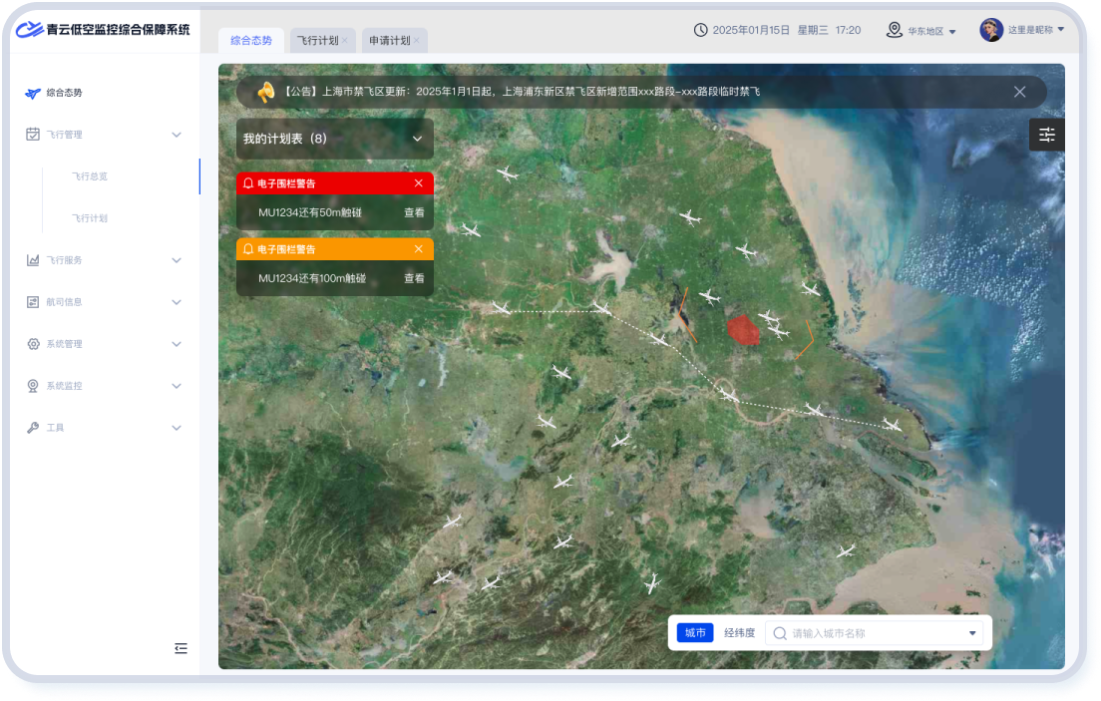
Task: Click 查看 on the 100m warning
Action: (x=414, y=278)
